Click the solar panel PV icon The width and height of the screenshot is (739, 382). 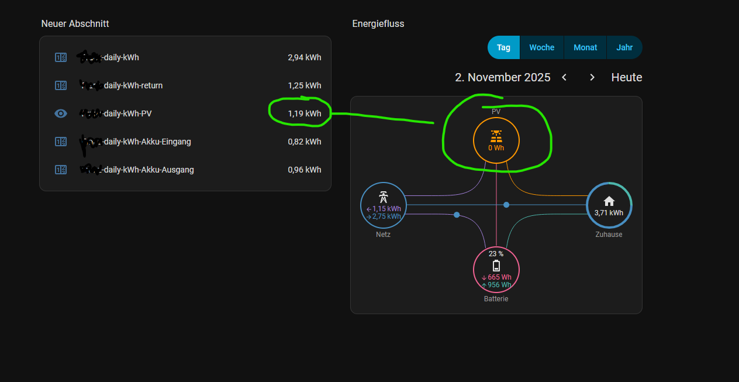click(496, 136)
